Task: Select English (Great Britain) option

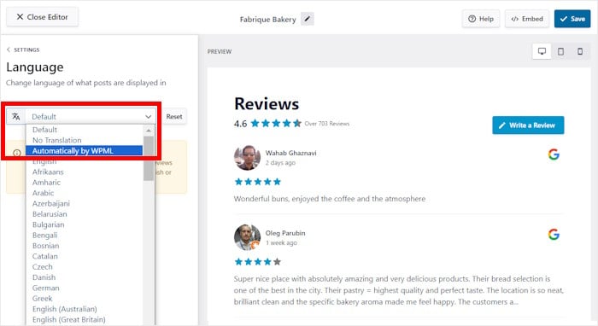Action: pos(85,319)
